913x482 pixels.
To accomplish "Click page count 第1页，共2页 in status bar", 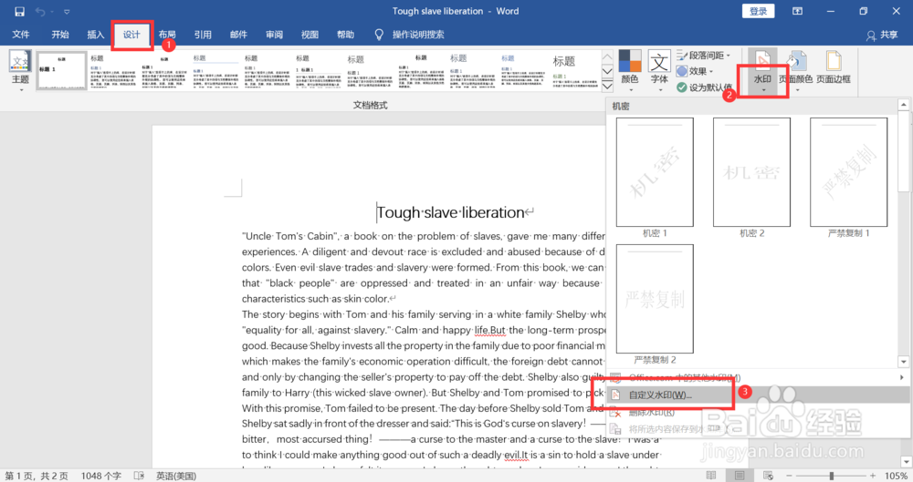I will click(x=37, y=476).
